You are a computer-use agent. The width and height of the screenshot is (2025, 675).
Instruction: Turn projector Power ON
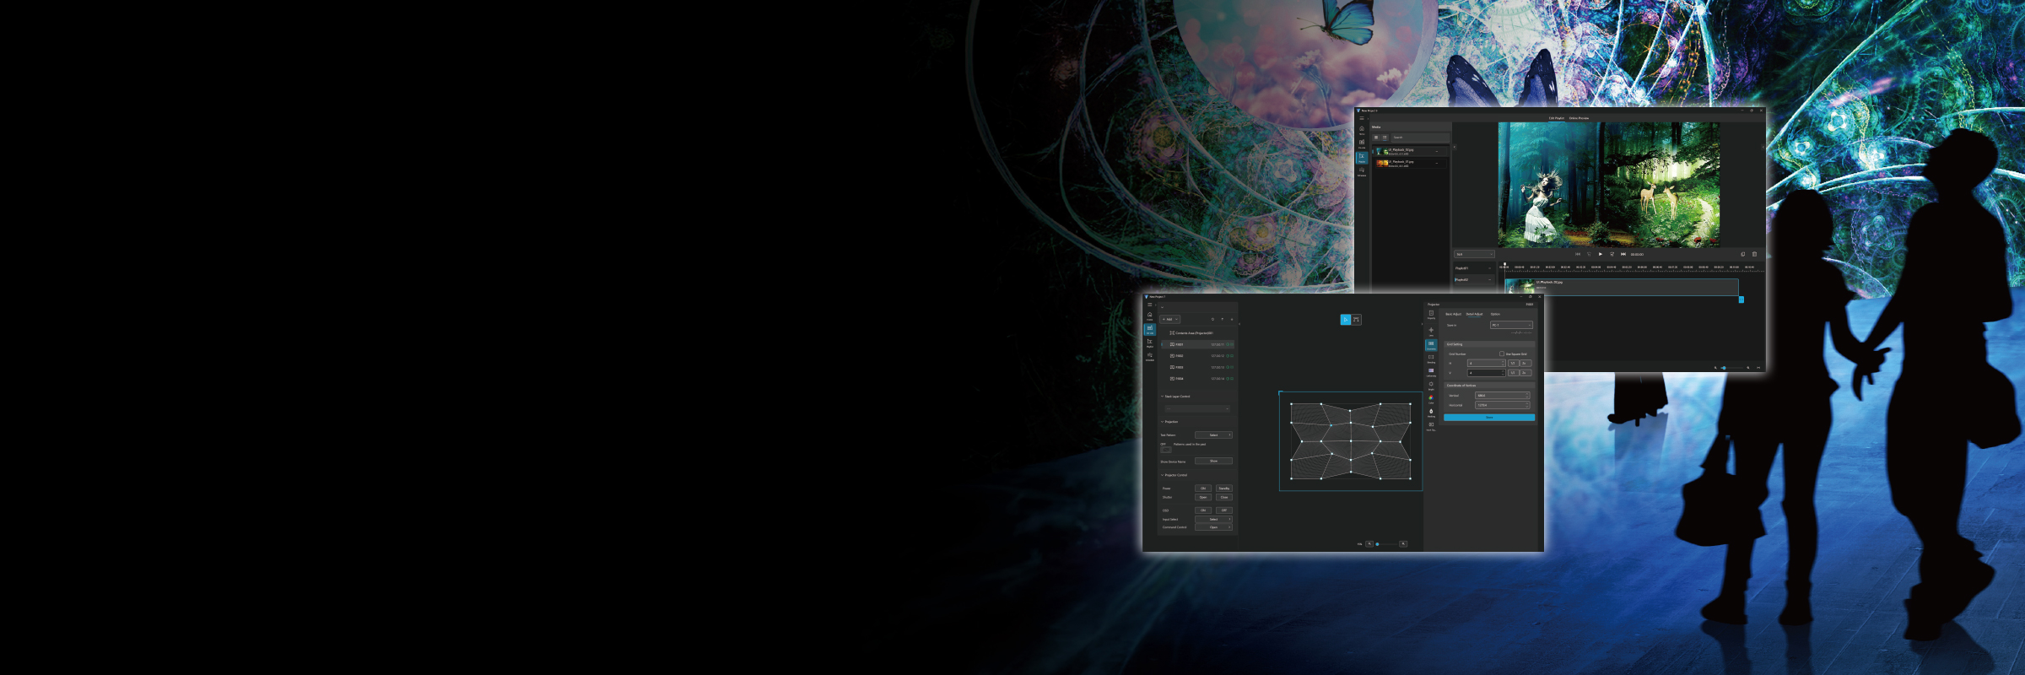click(1203, 489)
